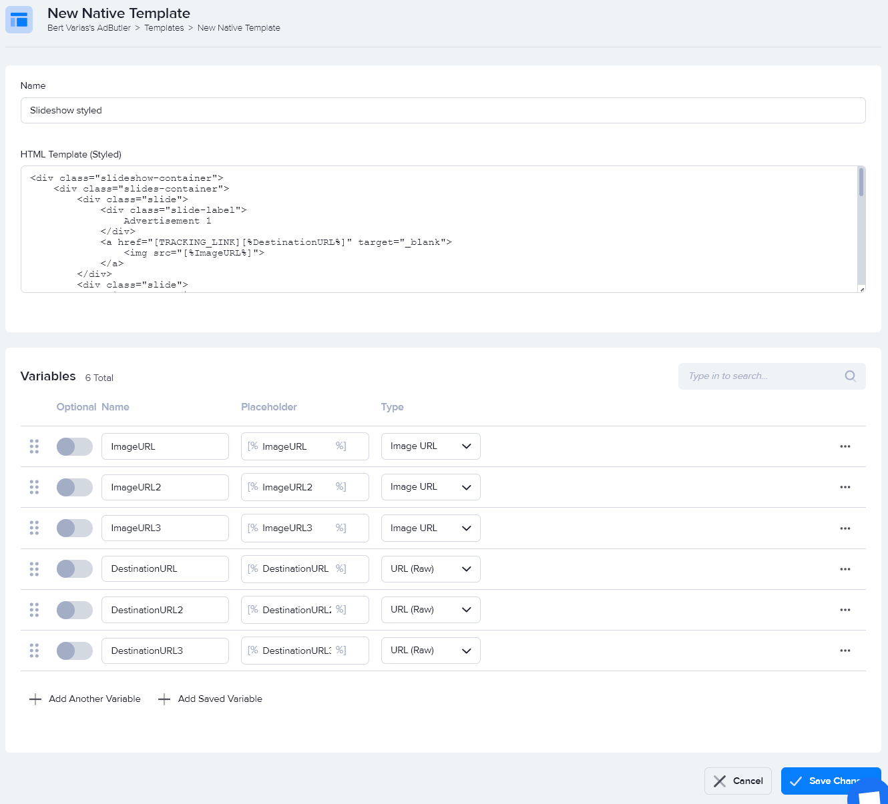The height and width of the screenshot is (804, 888).
Task: Toggle the Optional switch for ImageURL2
Action: pyautogui.click(x=75, y=487)
